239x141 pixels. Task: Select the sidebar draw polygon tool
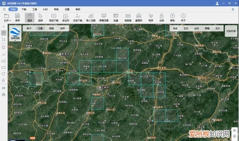(4, 61)
